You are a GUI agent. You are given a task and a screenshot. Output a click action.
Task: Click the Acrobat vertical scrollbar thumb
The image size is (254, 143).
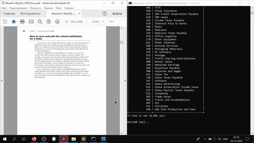pyautogui.click(x=122, y=43)
